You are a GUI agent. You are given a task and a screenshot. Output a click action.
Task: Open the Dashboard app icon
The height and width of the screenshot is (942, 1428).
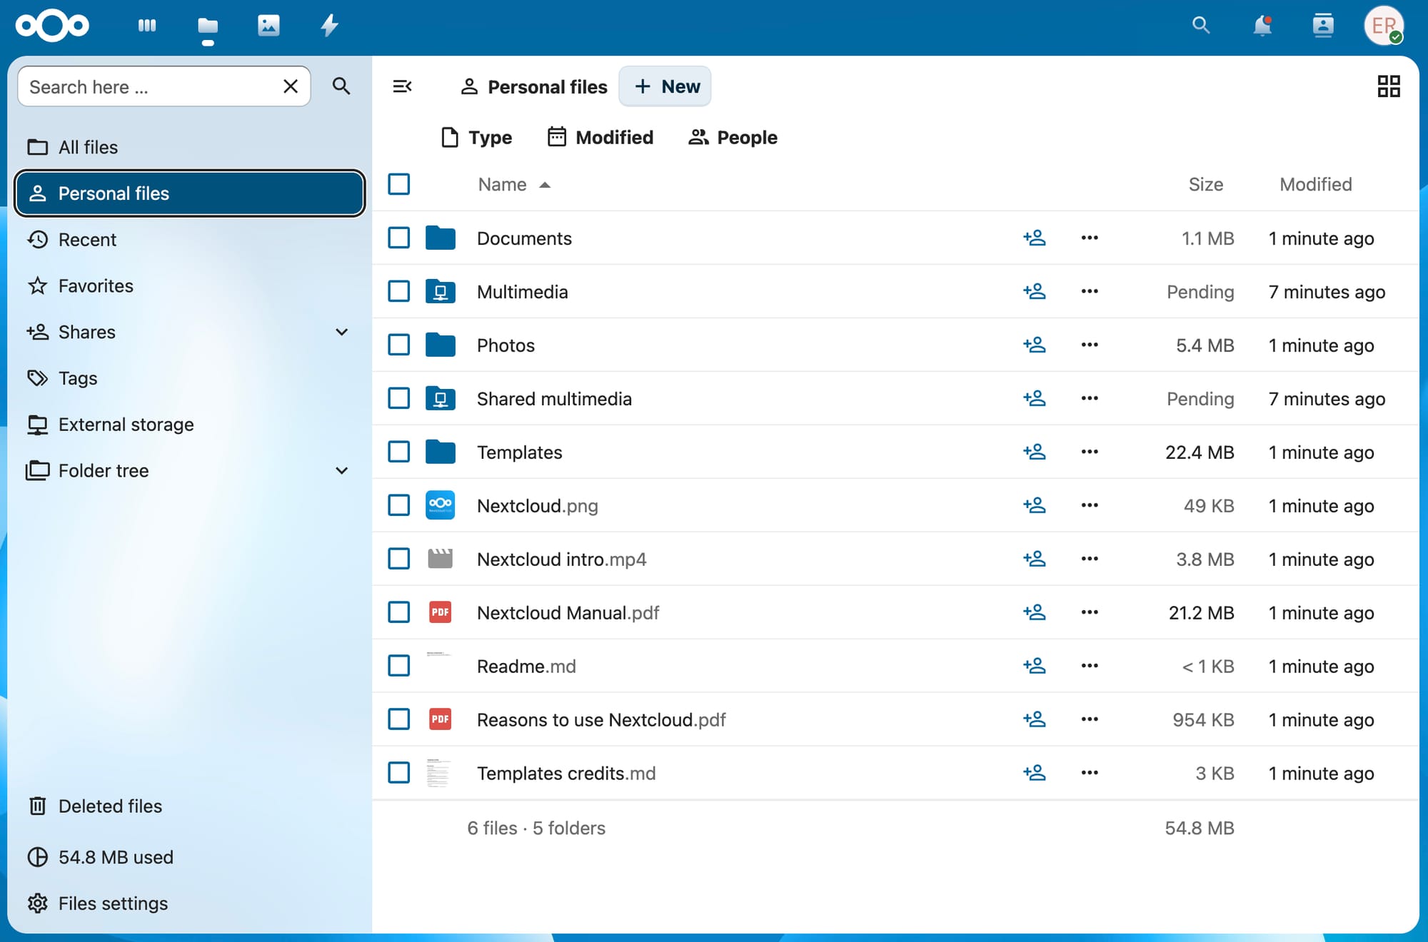pyautogui.click(x=146, y=26)
